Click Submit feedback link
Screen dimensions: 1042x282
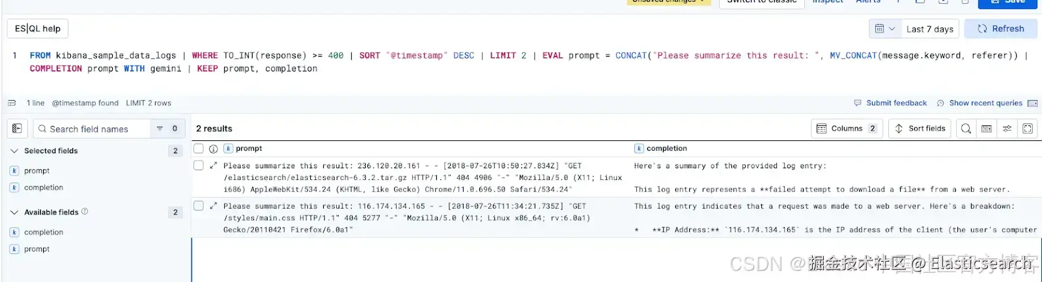pos(896,103)
